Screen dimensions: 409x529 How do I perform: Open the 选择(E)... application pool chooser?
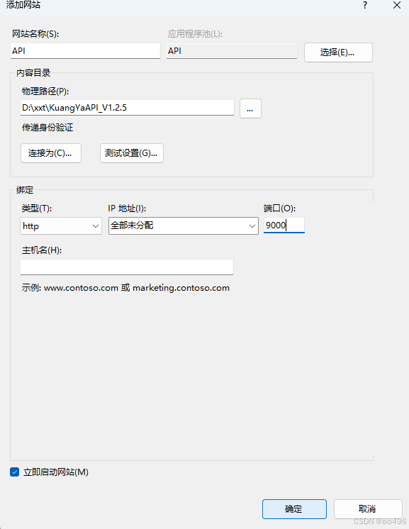point(338,52)
